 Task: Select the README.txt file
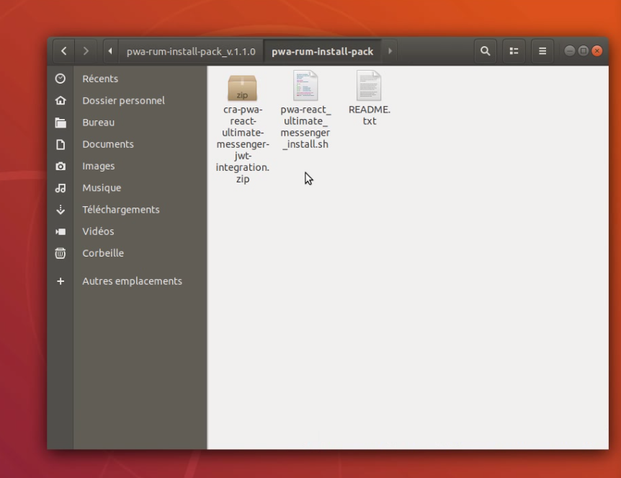click(x=369, y=88)
